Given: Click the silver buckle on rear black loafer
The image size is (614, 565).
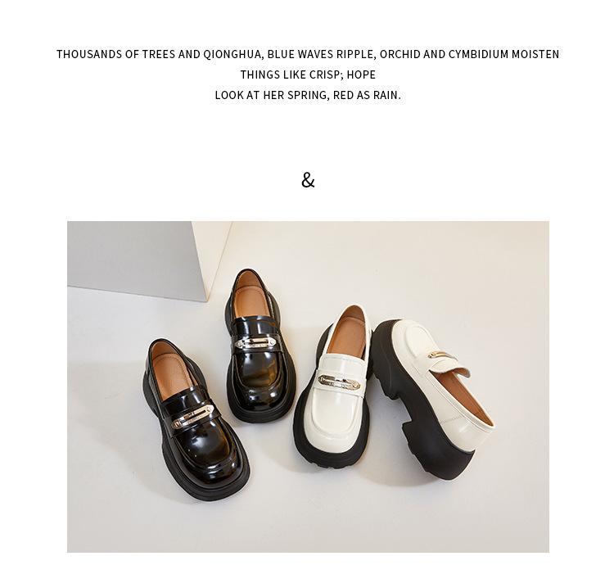Looking at the screenshot, I should coord(255,343).
